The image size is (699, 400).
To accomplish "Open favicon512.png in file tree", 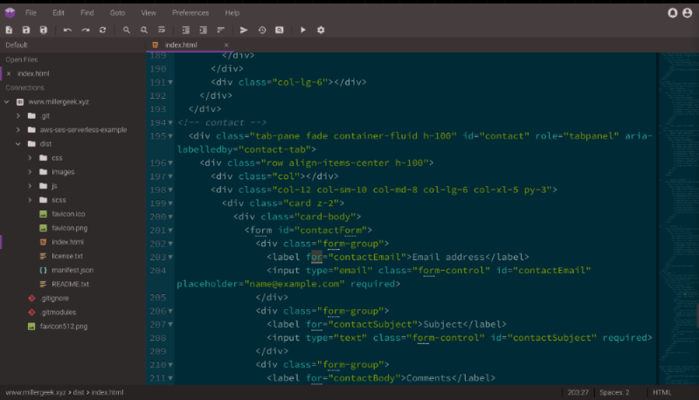I will tap(64, 326).
